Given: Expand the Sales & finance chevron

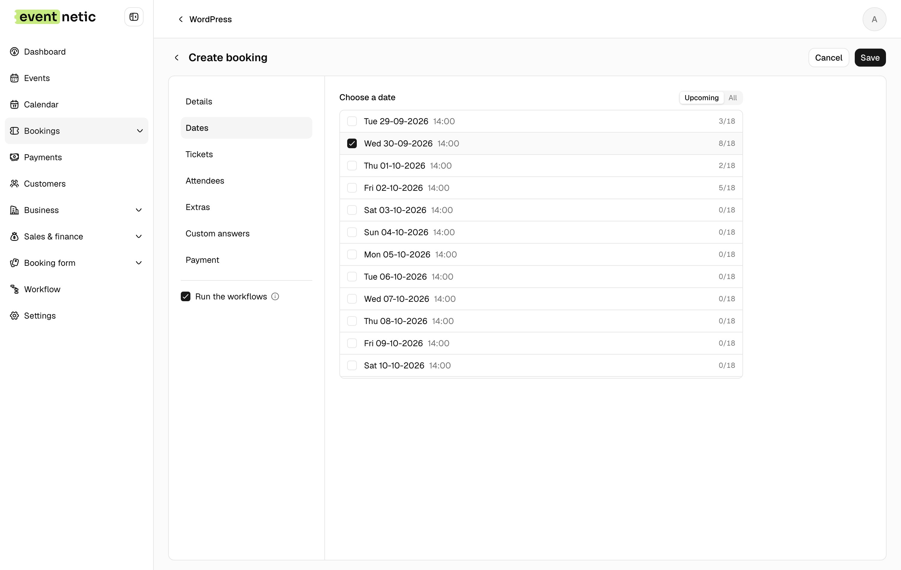Looking at the screenshot, I should 138,237.
